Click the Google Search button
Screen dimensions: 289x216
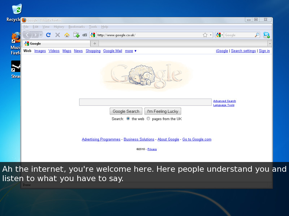point(126,111)
